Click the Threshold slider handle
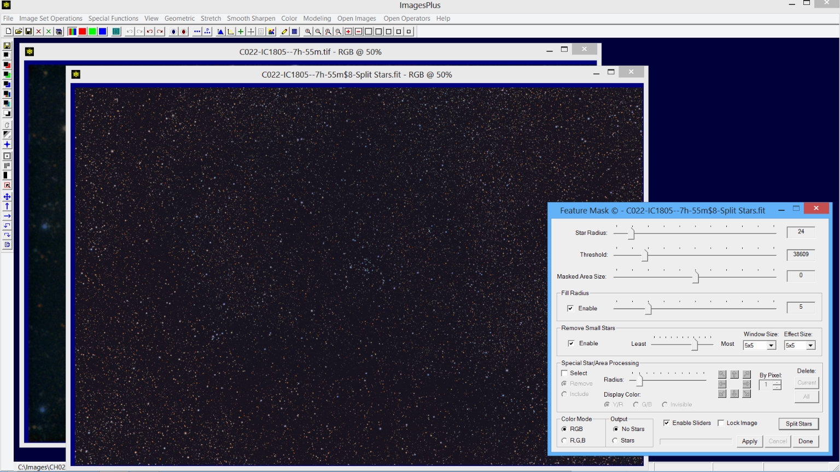840x472 pixels. pos(645,255)
